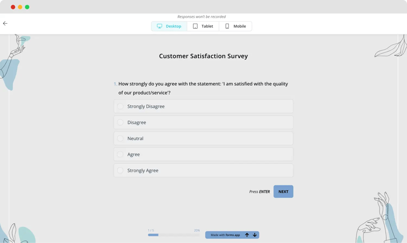Click the back arrow icon
The image size is (407, 243).
(x=5, y=24)
